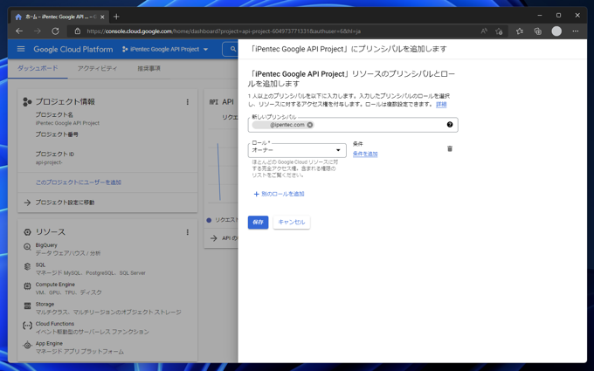Viewport: 594px width, 371px height.
Task: Delete the owner role with trash icon
Action: (x=450, y=148)
